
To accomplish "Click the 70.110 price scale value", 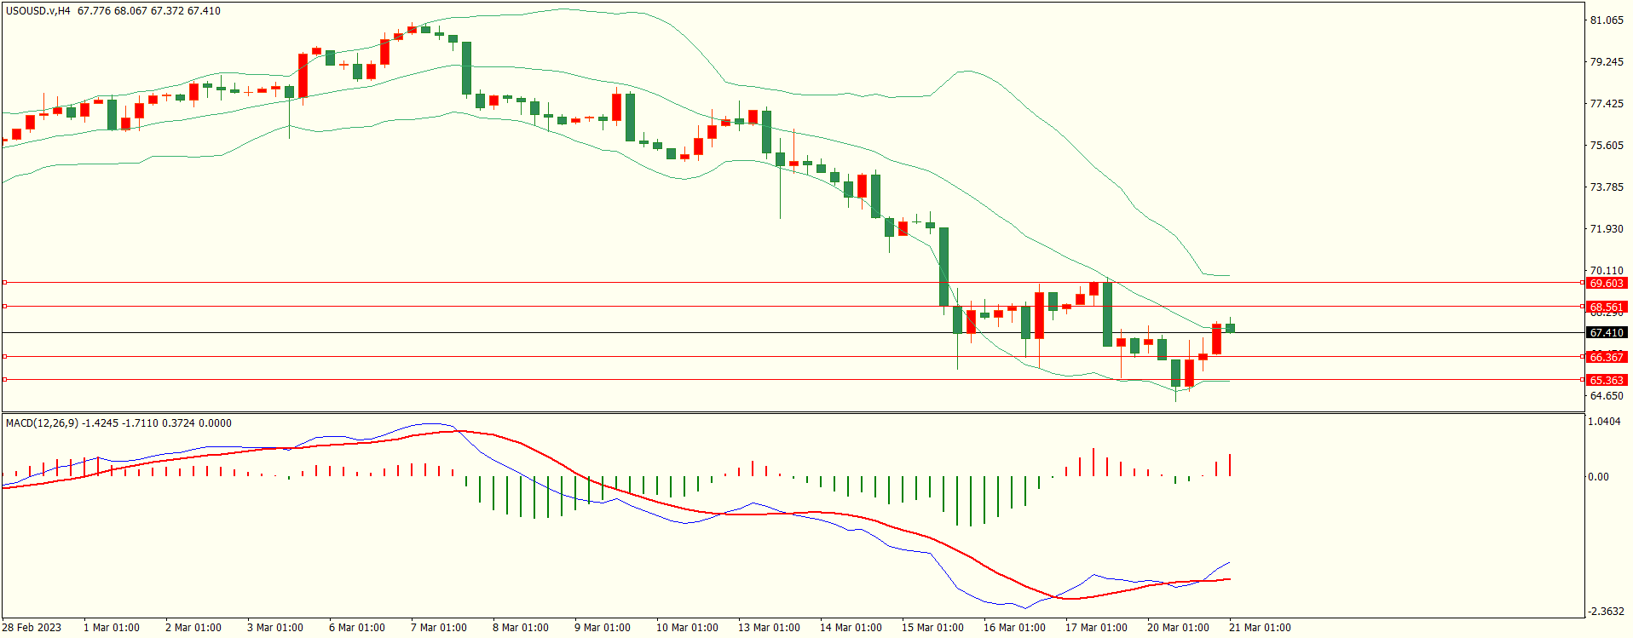I will tap(1607, 271).
